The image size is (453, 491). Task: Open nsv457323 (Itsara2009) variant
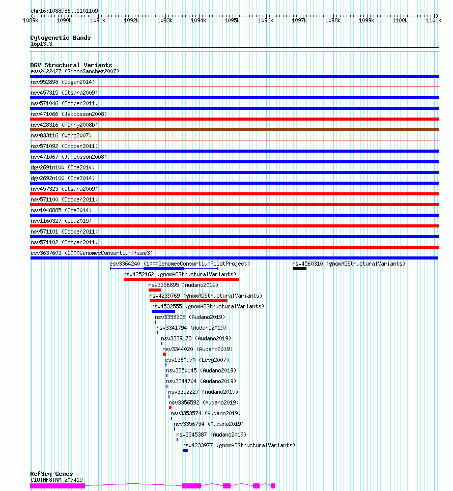pos(64,189)
